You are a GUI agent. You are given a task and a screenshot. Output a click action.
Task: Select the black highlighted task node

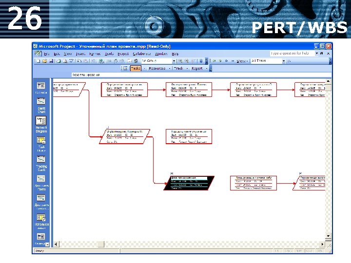pos(189,183)
